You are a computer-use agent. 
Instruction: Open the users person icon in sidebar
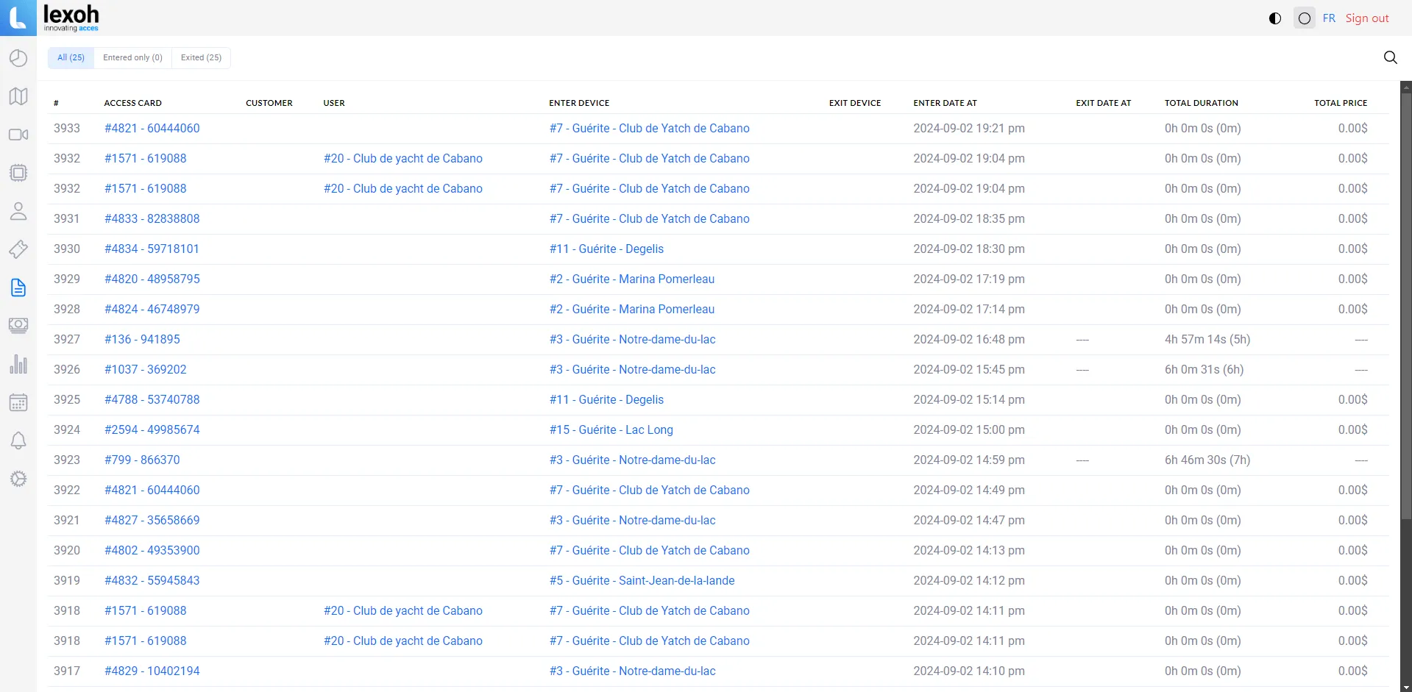click(x=18, y=211)
